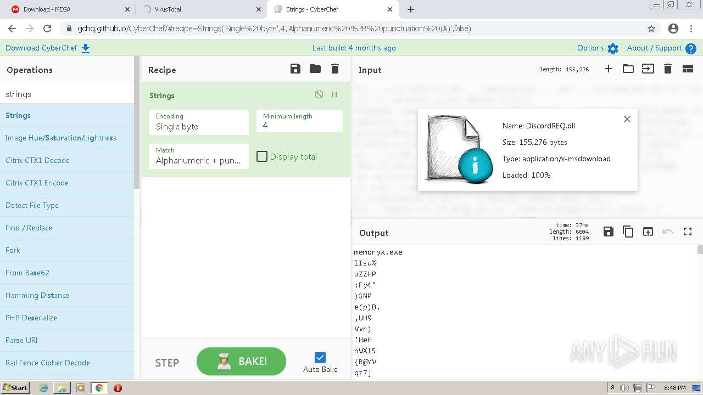Click the Minimum length field
This screenshot has height=395, width=703.
(x=299, y=121)
